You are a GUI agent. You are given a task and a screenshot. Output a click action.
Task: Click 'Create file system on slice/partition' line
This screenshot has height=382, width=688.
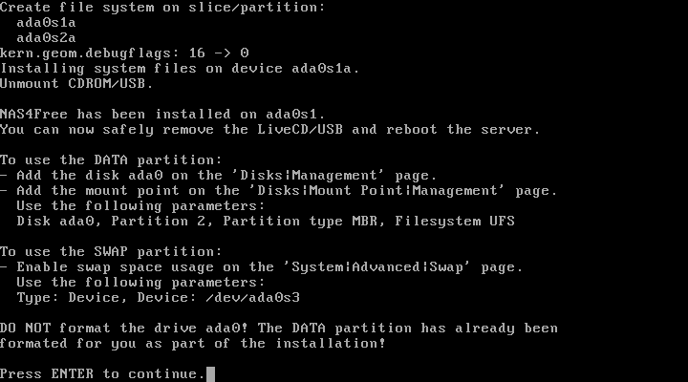point(162,8)
